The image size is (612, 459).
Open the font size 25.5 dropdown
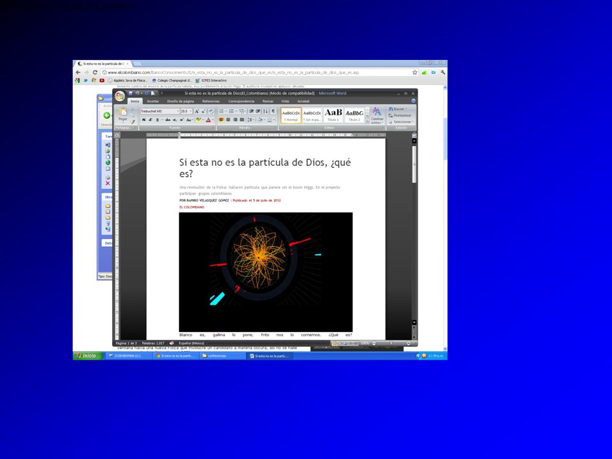(x=191, y=112)
